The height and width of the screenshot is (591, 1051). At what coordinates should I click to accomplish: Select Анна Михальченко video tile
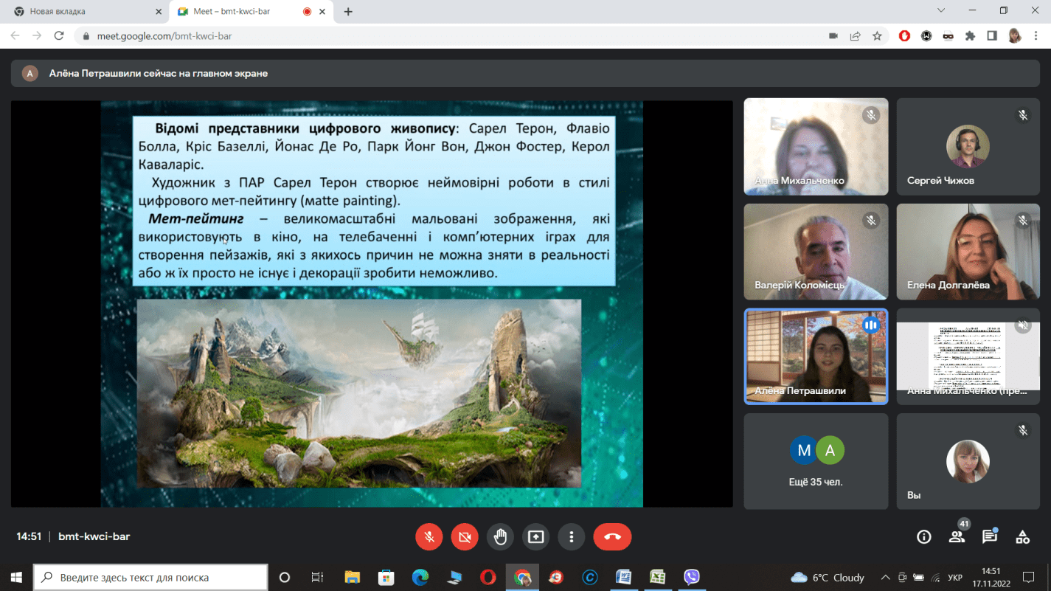[x=816, y=147]
